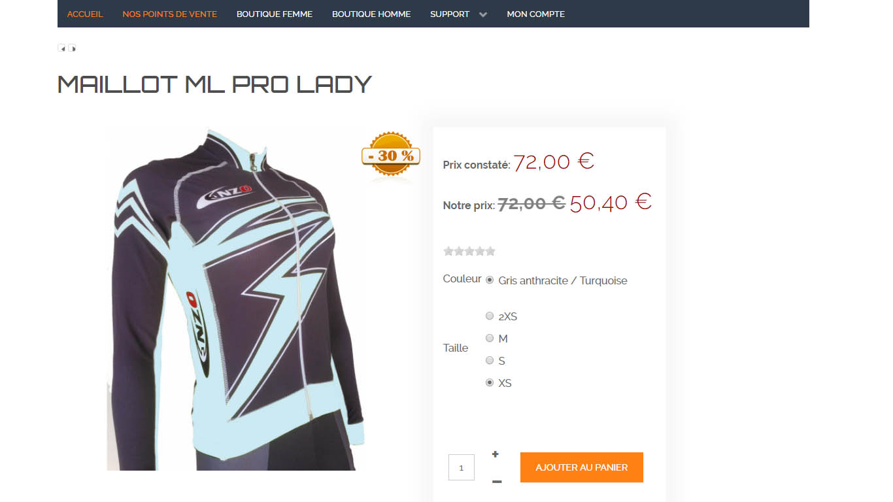
Task: Click the quantity input field
Action: click(x=462, y=467)
